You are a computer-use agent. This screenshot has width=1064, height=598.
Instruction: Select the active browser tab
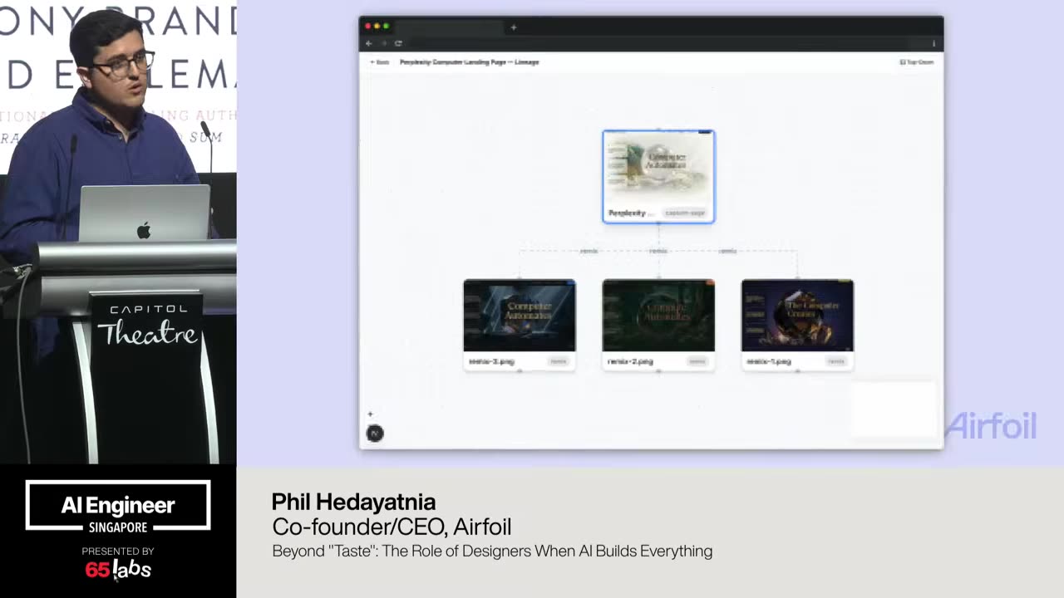tap(450, 27)
